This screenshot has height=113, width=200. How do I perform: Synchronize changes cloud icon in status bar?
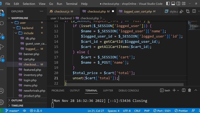[24, 111]
